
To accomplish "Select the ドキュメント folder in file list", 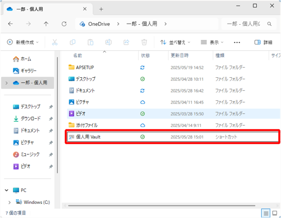I will click(173, 91).
